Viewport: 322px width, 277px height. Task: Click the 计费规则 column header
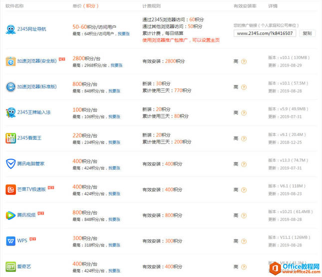pos(152,6)
